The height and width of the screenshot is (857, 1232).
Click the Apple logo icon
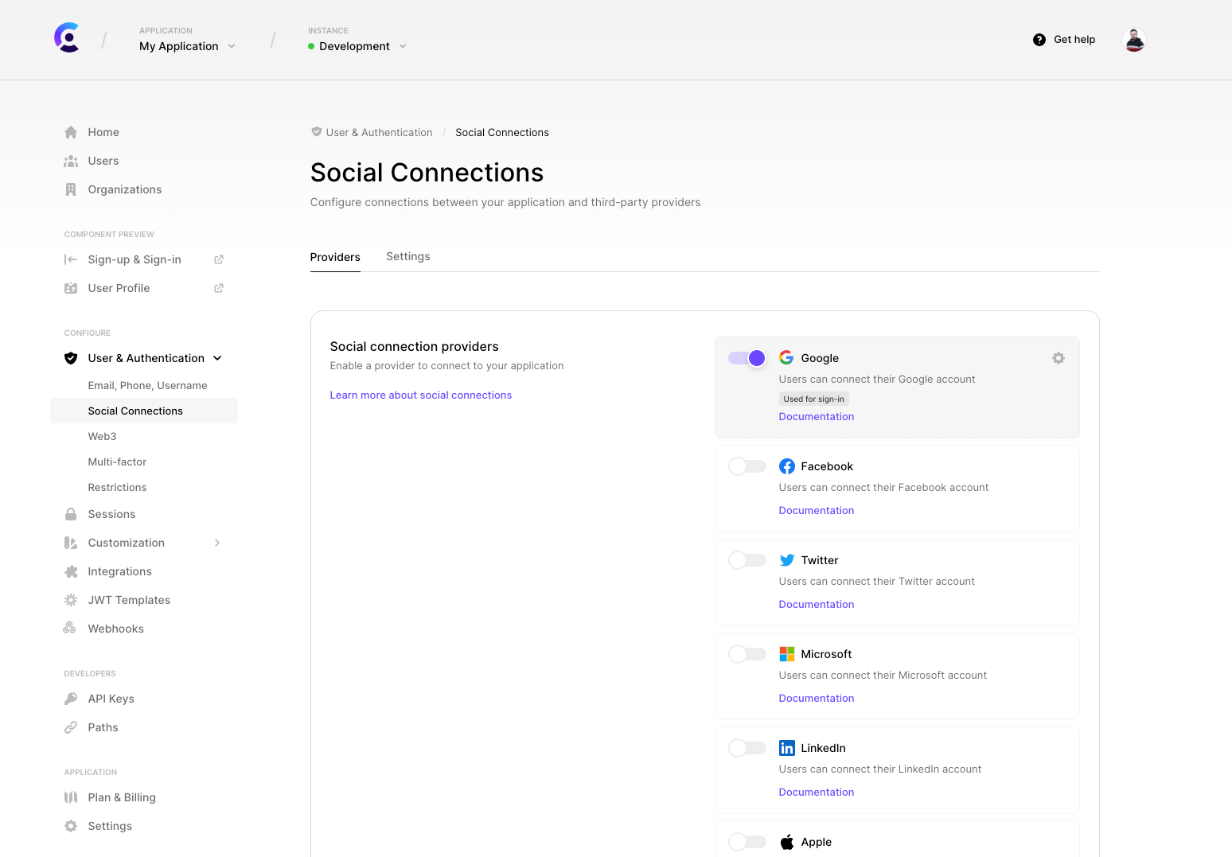(787, 842)
